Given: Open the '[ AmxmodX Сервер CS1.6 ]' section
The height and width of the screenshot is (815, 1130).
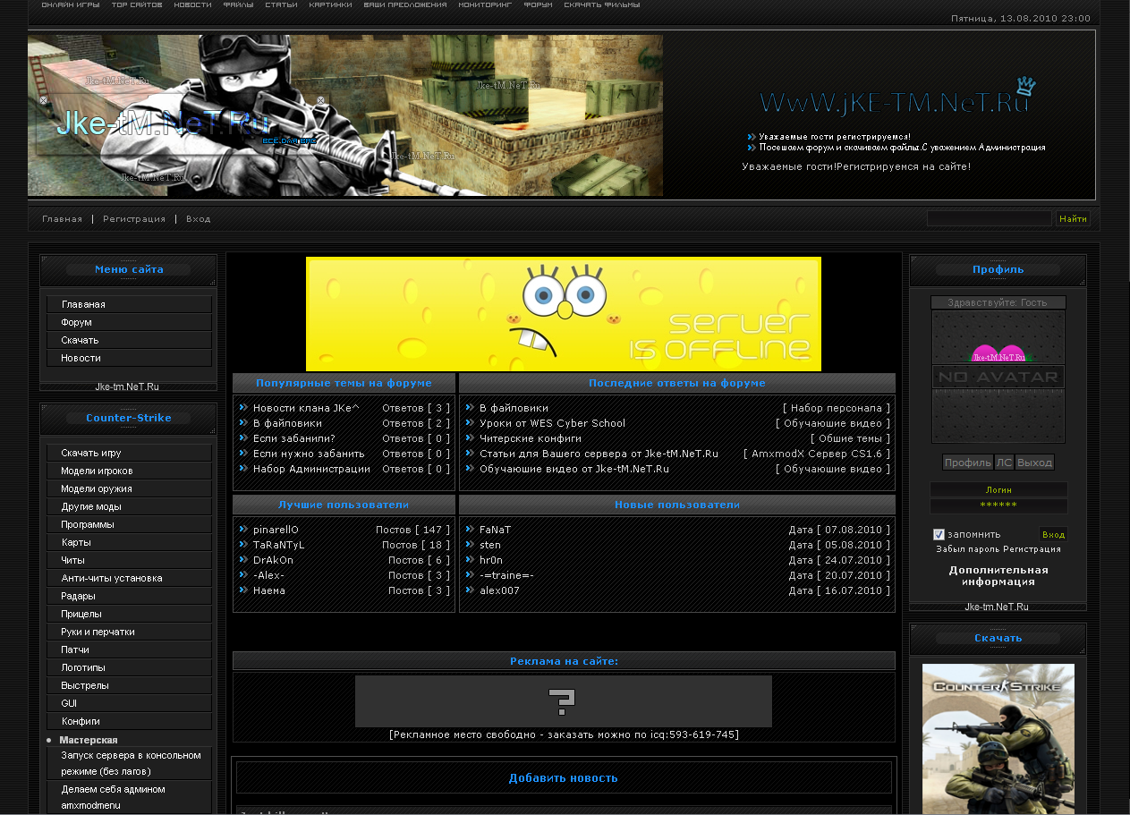Looking at the screenshot, I should 817,454.
